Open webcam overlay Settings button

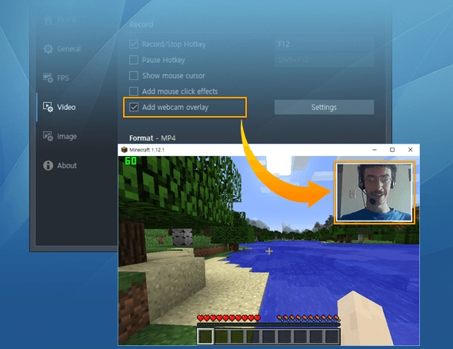pos(324,107)
